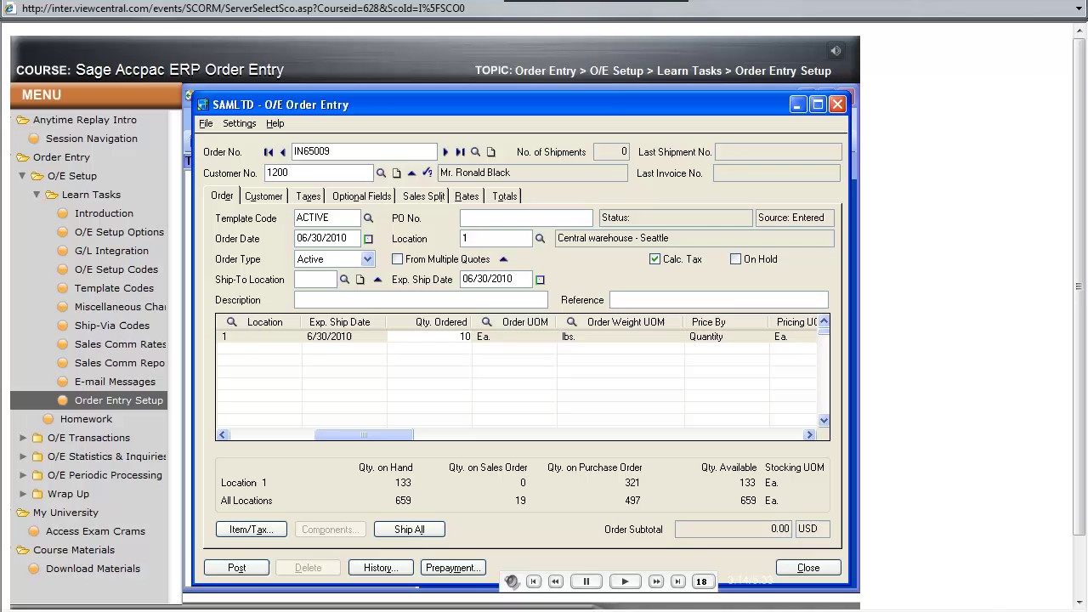Open the Rates tab

click(x=466, y=196)
